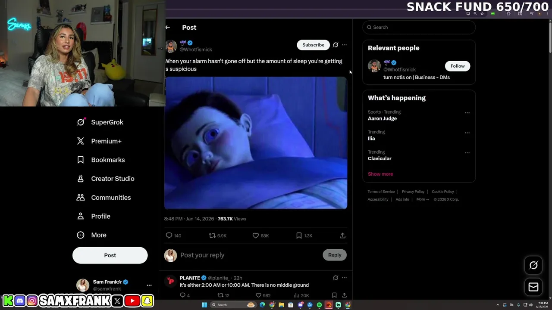The image size is (552, 310).
Task: Reply to PLANITE comment with 4 replies
Action: click(185, 295)
